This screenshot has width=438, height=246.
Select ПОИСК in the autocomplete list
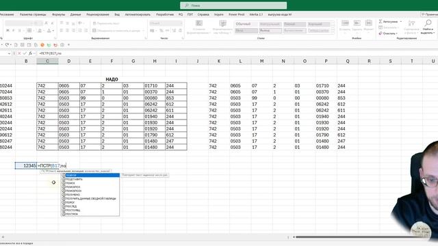(x=90, y=183)
